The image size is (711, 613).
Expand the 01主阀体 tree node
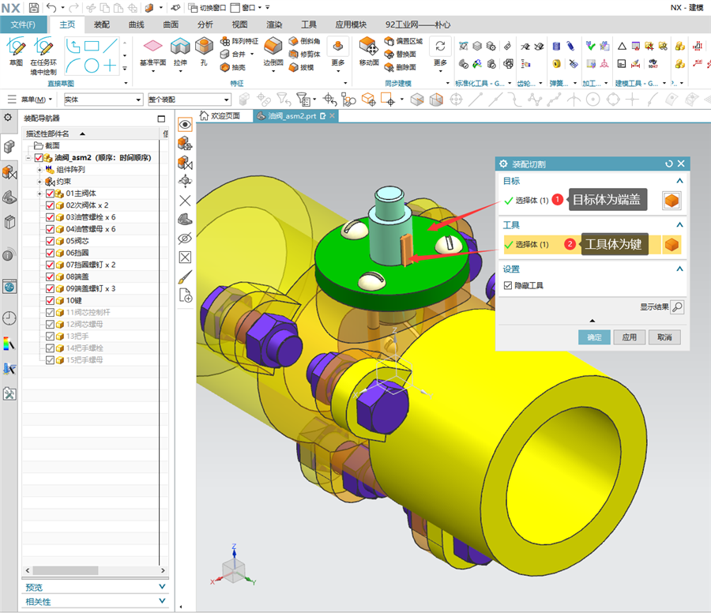click(39, 194)
